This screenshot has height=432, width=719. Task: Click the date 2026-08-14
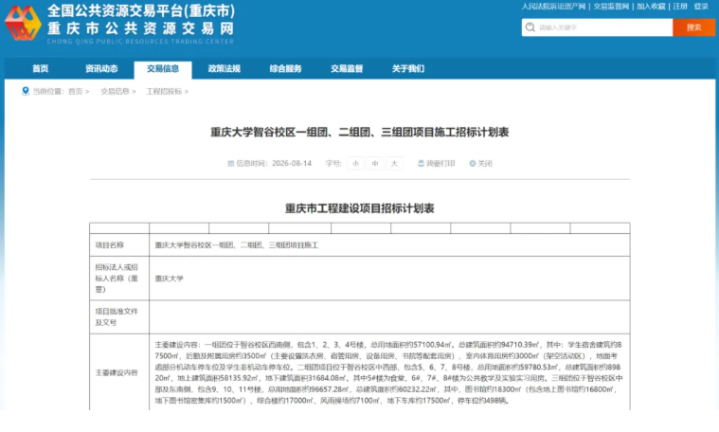[292, 163]
